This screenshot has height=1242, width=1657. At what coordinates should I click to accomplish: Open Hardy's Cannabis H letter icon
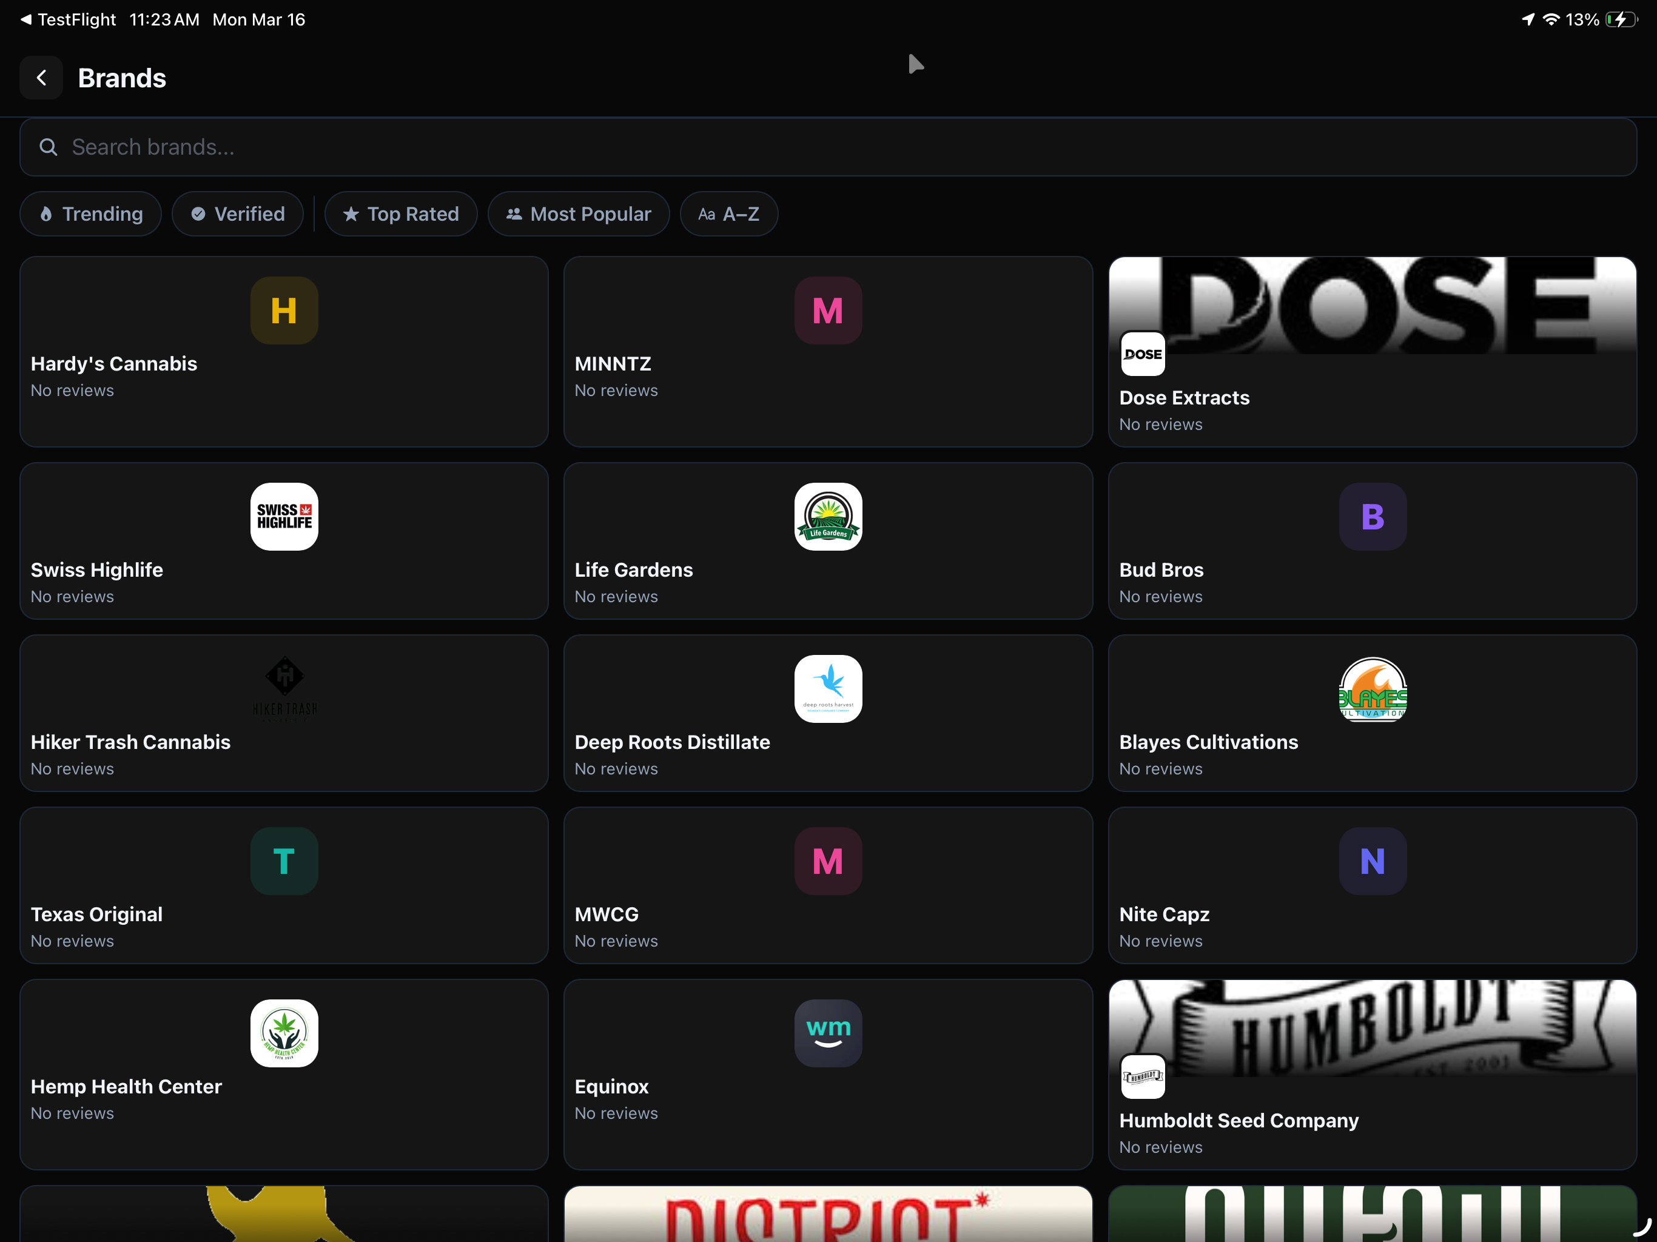pyautogui.click(x=284, y=311)
